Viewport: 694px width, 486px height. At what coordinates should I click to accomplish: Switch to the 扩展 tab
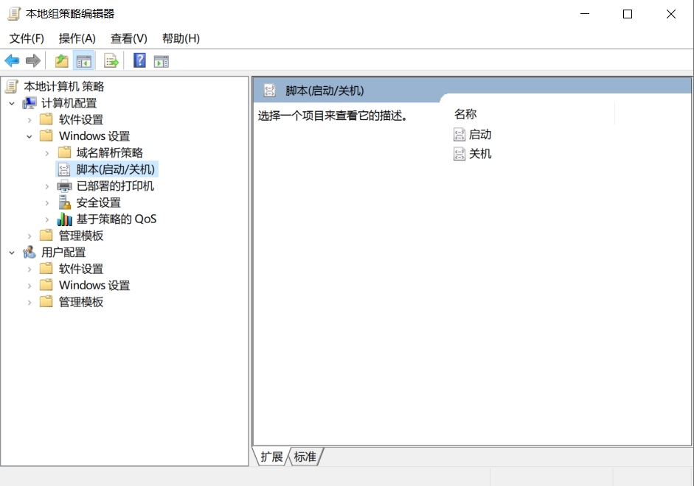(271, 457)
